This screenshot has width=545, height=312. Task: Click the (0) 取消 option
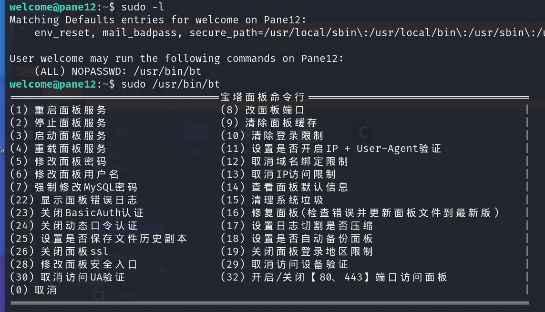pyautogui.click(x=33, y=290)
